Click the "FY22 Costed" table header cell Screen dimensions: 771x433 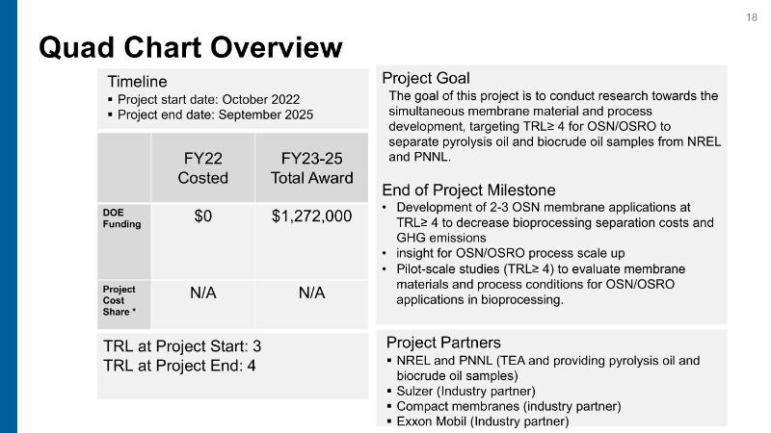tap(202, 166)
